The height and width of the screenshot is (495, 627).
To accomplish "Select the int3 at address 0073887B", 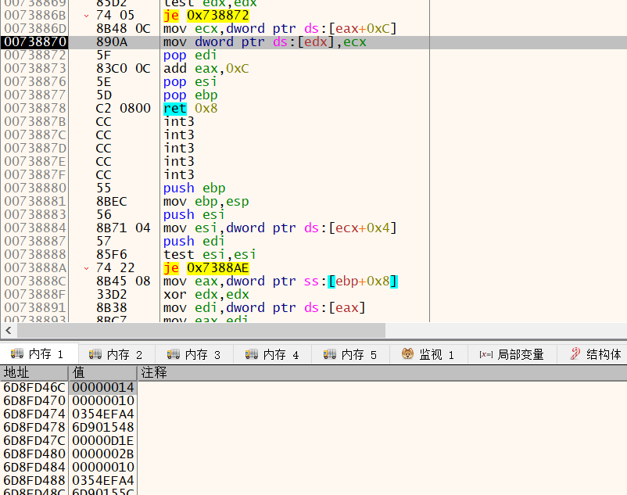I will coord(179,121).
